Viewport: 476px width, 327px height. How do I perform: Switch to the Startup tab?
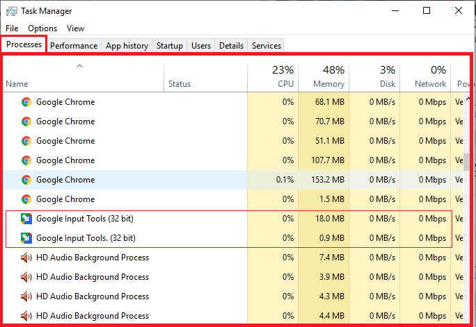[x=169, y=46]
